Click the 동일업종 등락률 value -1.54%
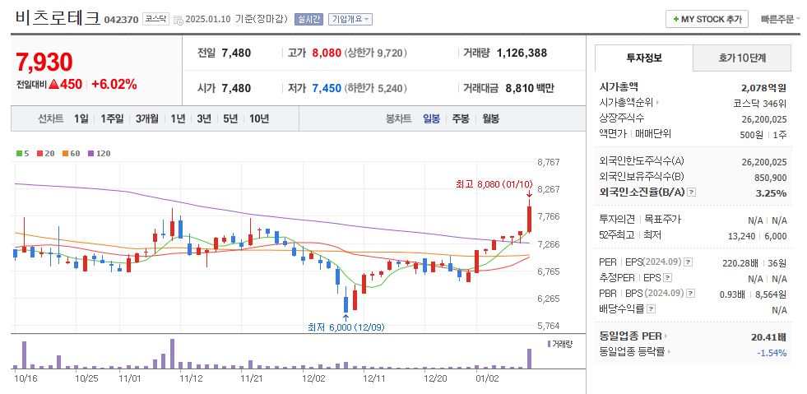 pos(772,353)
